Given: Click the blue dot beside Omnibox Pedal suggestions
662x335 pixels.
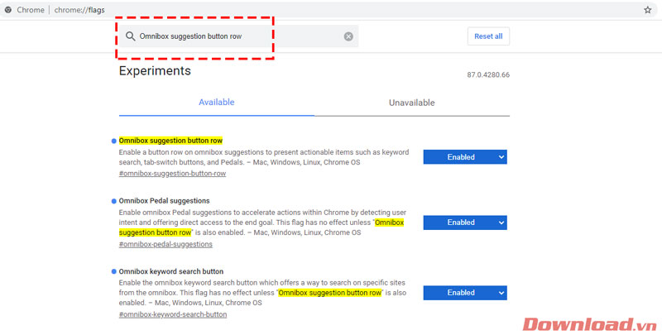Looking at the screenshot, I should point(113,201).
